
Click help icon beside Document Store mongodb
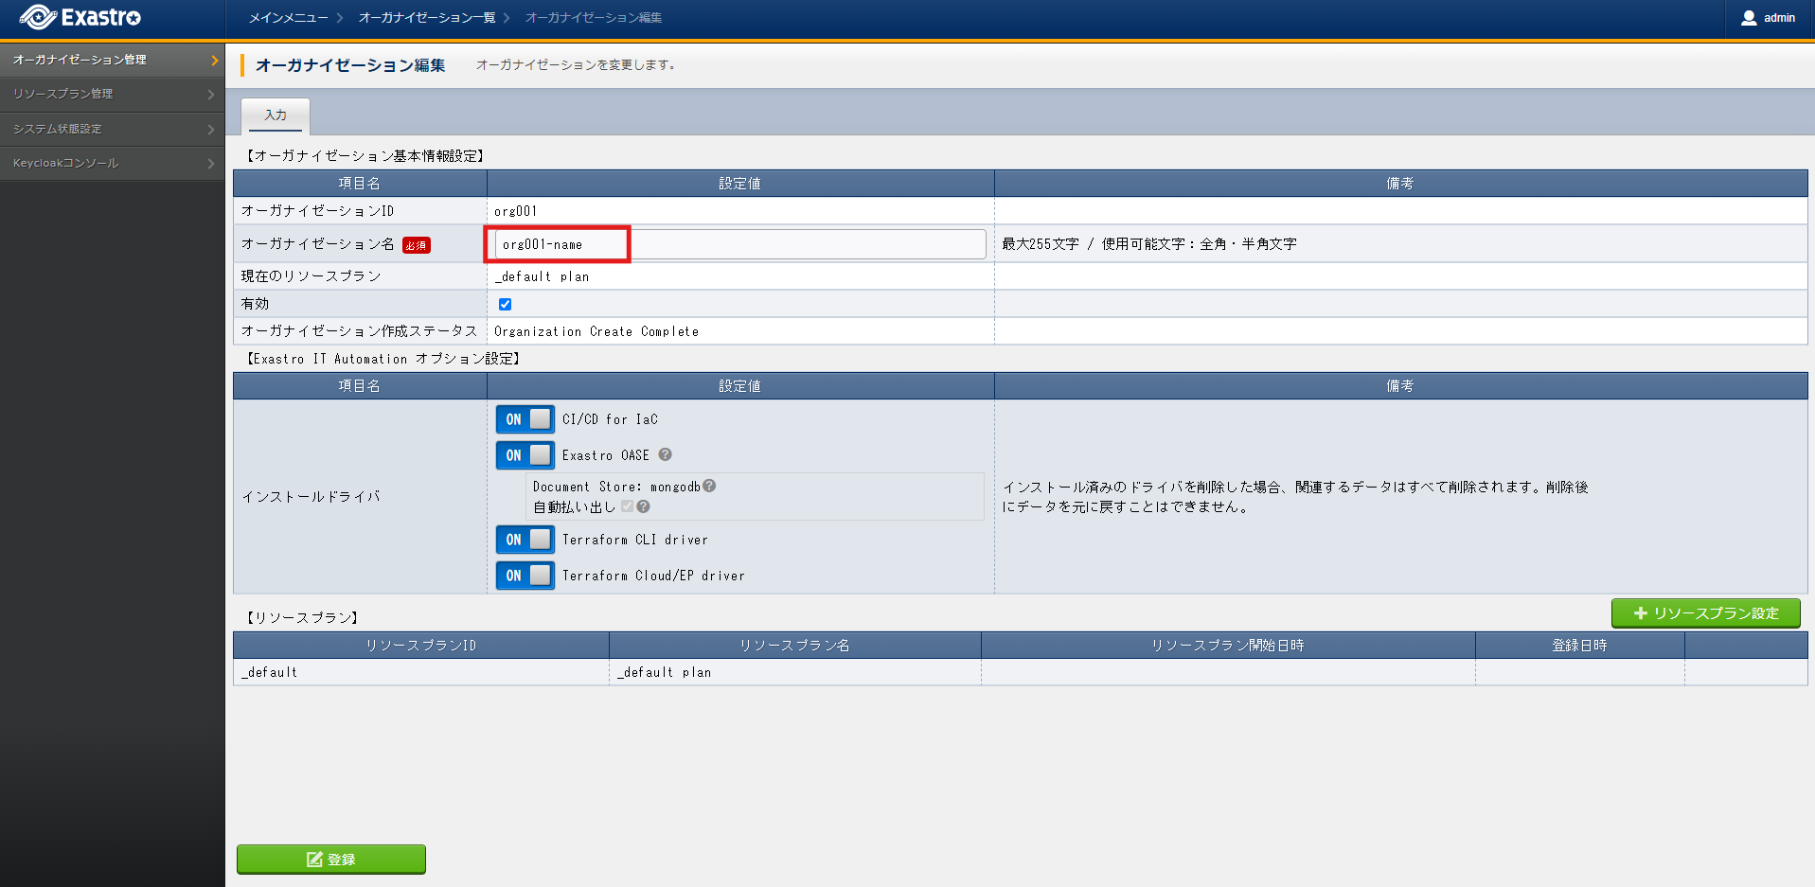pyautogui.click(x=709, y=486)
